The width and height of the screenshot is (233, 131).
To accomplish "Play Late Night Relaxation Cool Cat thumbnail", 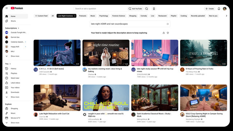I will [x=57, y=98].
